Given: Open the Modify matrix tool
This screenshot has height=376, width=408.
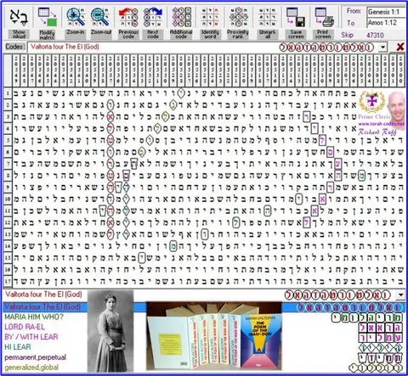Looking at the screenshot, I should [x=48, y=17].
